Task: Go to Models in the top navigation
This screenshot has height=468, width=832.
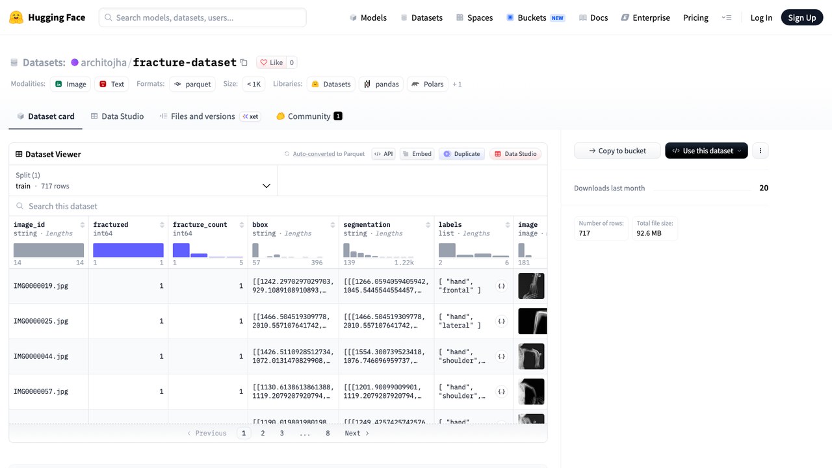Action: pyautogui.click(x=368, y=18)
